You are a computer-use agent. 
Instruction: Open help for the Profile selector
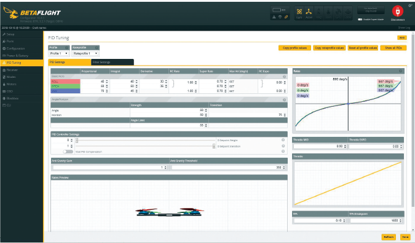(x=66, y=47)
